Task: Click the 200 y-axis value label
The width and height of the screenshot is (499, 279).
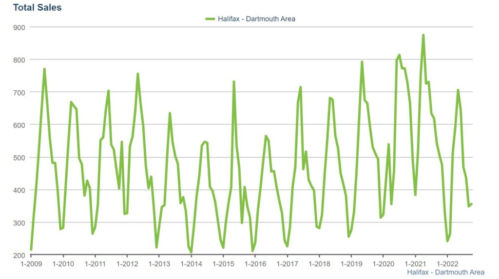Action: [x=19, y=255]
